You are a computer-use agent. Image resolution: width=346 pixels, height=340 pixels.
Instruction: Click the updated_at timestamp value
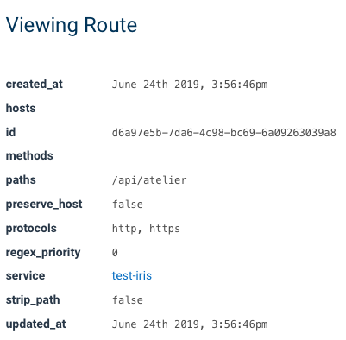(190, 324)
